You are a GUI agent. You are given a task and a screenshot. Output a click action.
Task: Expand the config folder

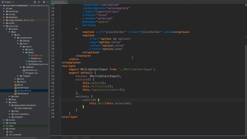click(4, 14)
